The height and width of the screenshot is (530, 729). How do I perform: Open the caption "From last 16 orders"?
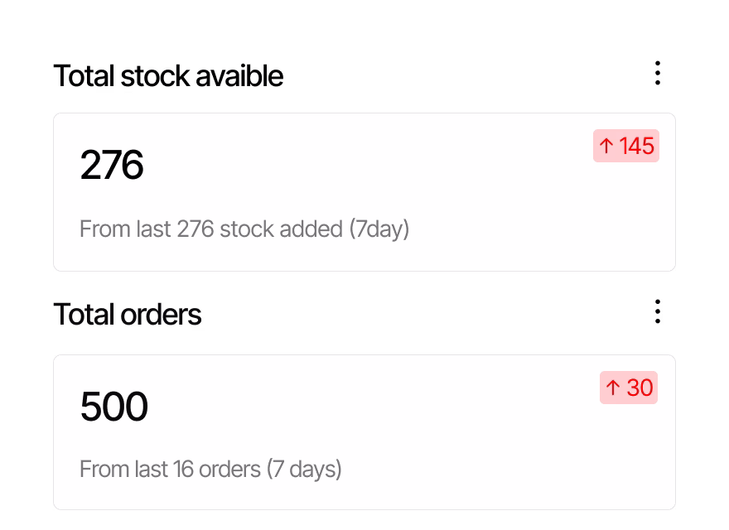210,470
